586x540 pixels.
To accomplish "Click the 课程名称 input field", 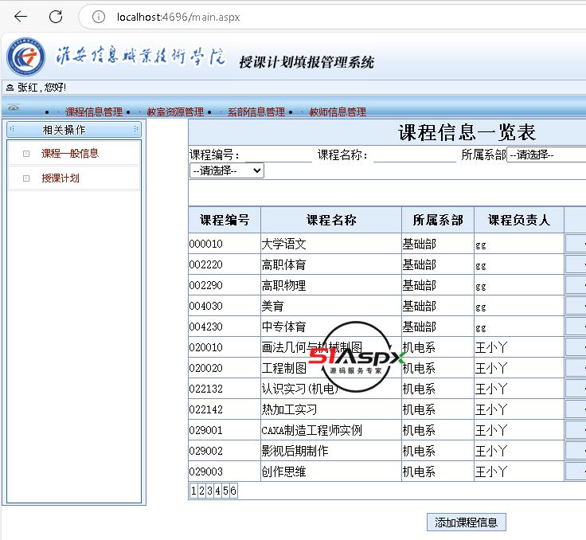I will click(413, 155).
